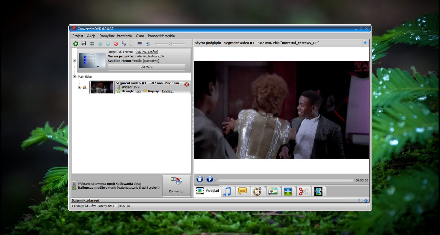
Task: Open the image adjustments tab
Action: (x=273, y=191)
